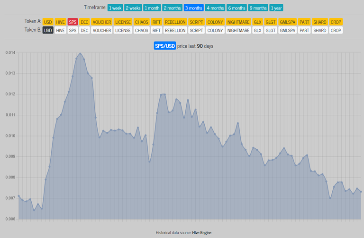Click the peak data point near 0.014
The height and width of the screenshot is (238, 364).
click(80, 53)
